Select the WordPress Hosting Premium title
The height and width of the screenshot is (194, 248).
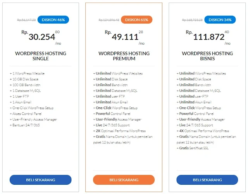coord(124,56)
